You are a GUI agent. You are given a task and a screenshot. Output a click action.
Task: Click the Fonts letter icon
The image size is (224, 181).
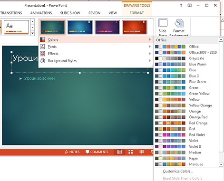42,47
